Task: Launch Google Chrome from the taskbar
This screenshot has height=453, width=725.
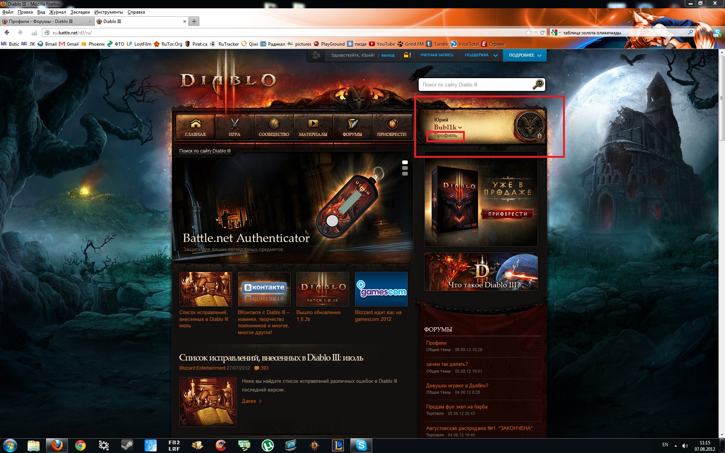Action: (x=80, y=445)
